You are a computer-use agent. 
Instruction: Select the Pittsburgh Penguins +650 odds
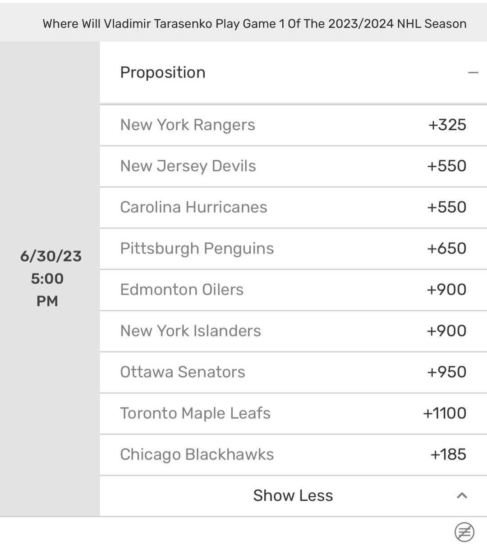[x=446, y=248]
